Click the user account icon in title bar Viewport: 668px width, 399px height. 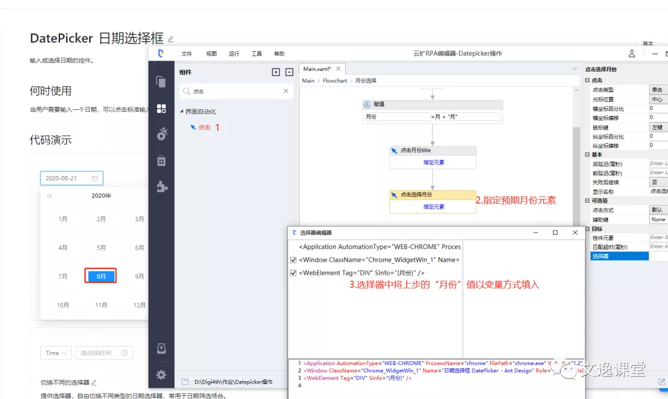tap(632, 54)
